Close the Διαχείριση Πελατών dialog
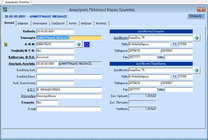 coord(201,10)
